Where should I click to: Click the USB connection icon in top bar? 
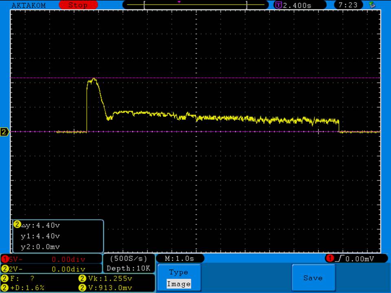(371, 5)
